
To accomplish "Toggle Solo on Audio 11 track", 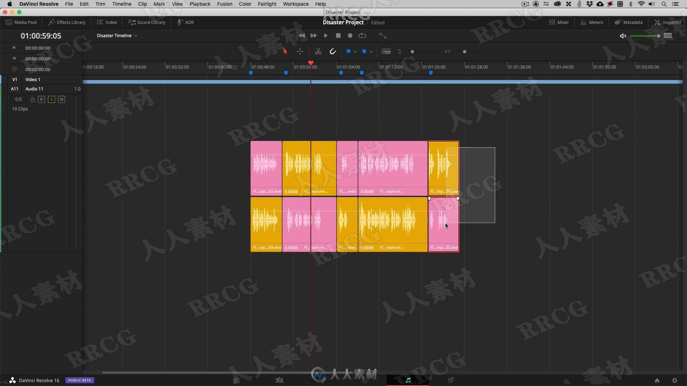I will click(52, 99).
